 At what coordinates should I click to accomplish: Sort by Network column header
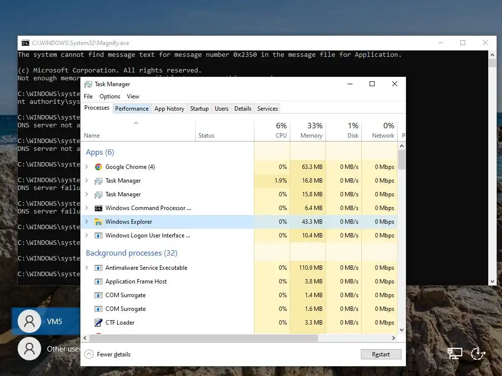tap(380, 130)
